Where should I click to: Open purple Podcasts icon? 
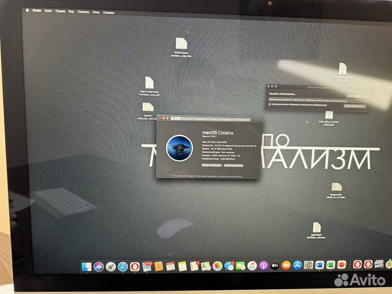tap(264, 266)
